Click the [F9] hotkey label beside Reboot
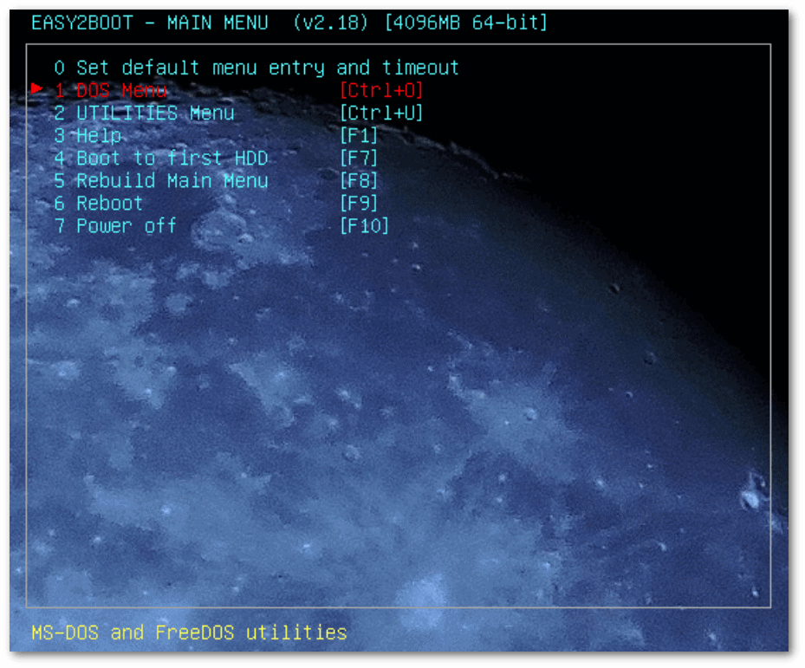 pyautogui.click(x=358, y=203)
